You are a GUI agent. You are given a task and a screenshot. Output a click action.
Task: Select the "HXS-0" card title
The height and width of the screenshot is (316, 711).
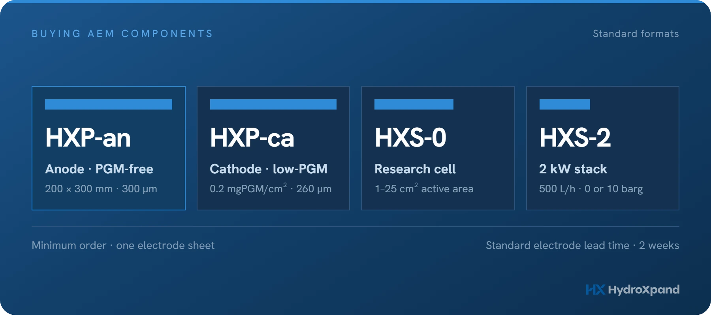(x=410, y=138)
